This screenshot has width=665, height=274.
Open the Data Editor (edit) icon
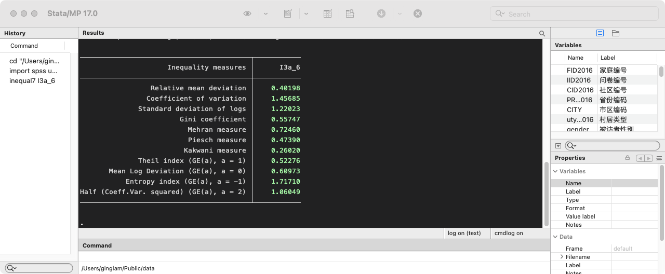328,13
